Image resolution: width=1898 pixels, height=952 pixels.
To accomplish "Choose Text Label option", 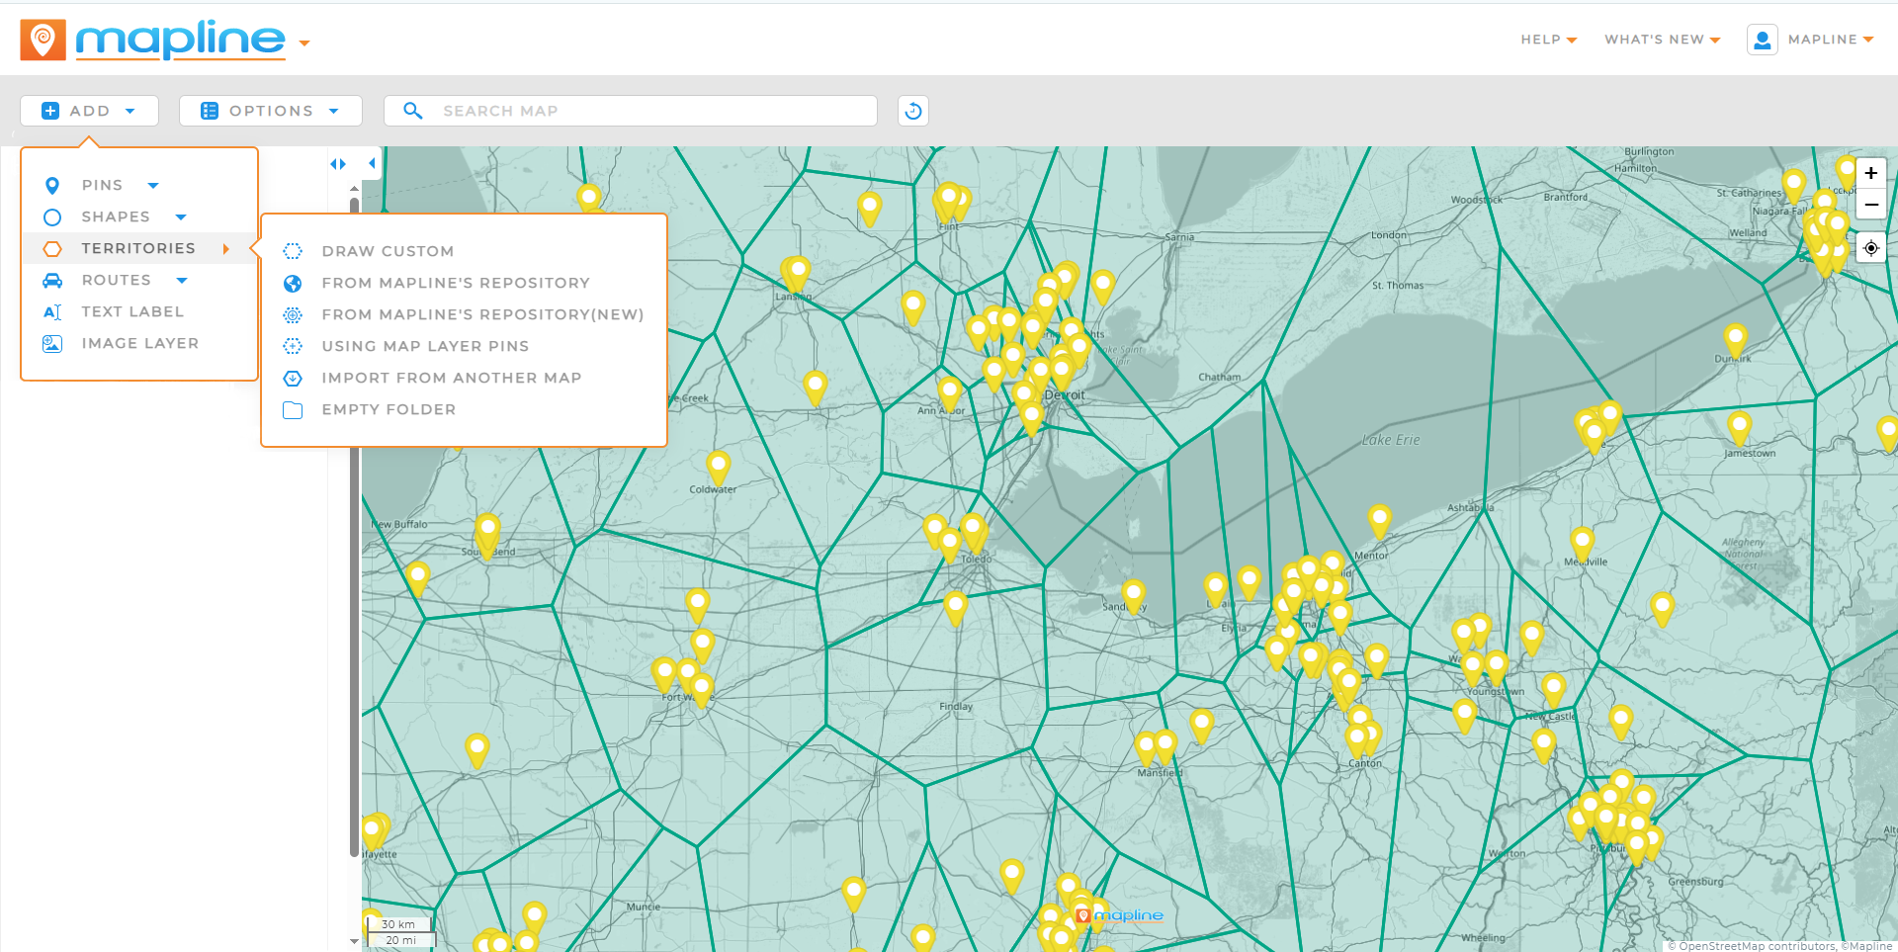I will (x=132, y=311).
